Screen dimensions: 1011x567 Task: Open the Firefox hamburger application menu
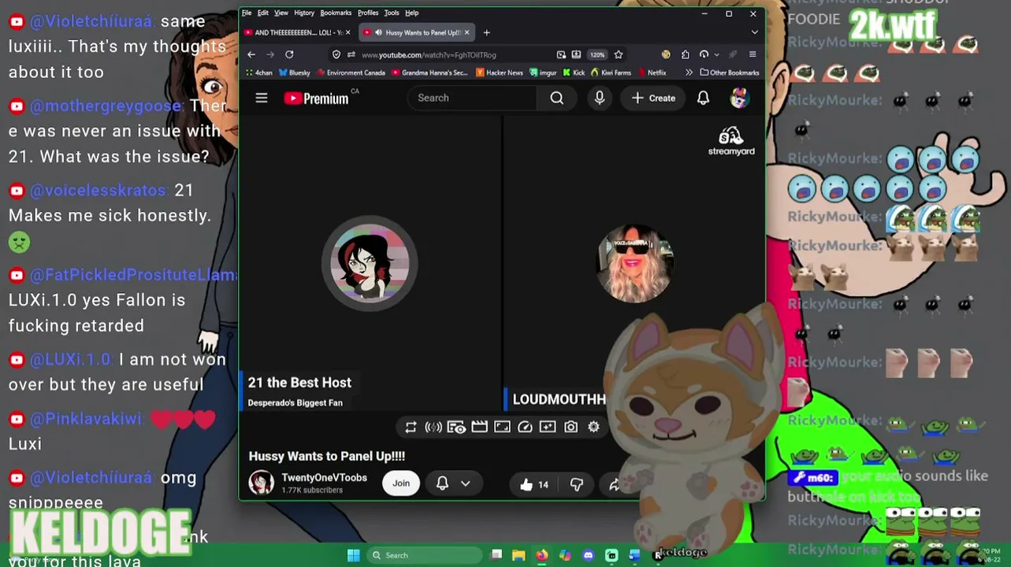(x=753, y=54)
